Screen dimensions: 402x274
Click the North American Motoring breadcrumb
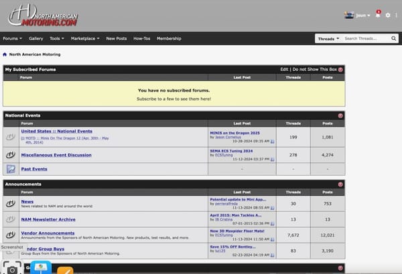(x=35, y=55)
